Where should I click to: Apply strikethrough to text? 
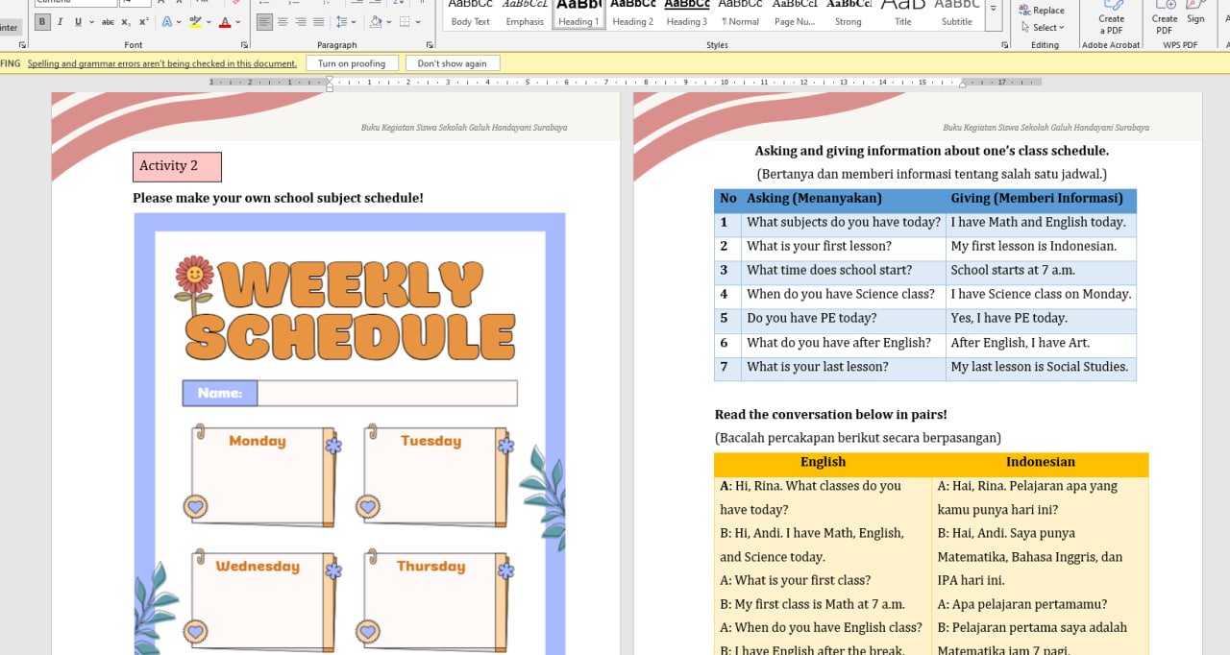tap(108, 21)
